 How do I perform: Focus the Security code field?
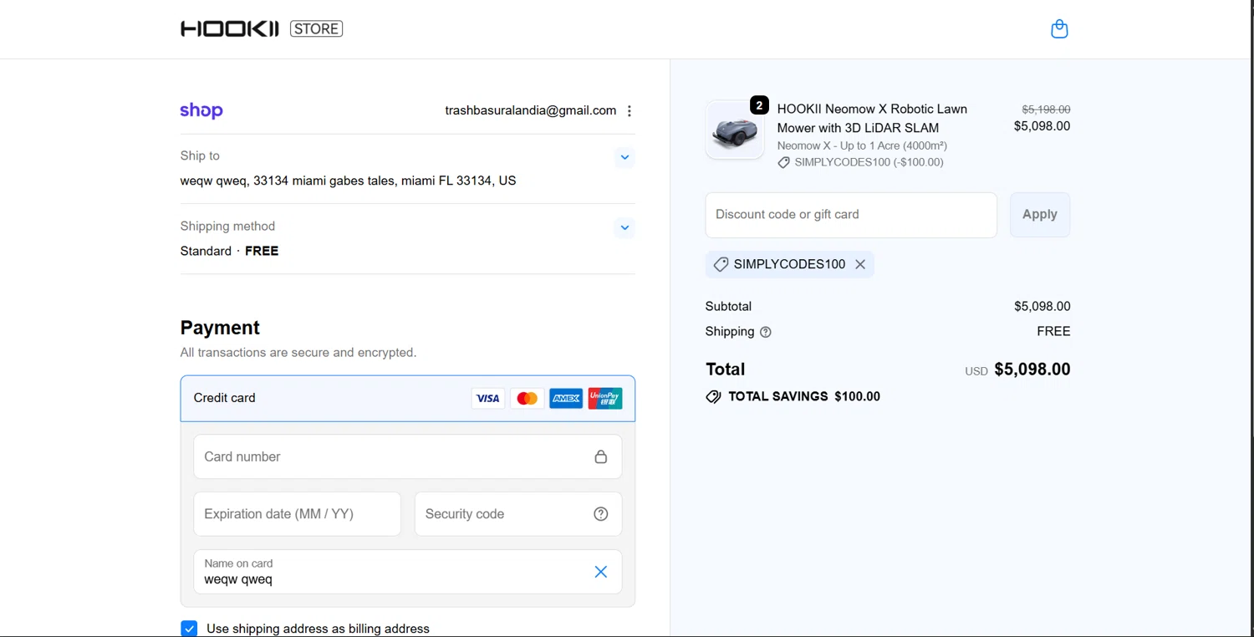518,514
